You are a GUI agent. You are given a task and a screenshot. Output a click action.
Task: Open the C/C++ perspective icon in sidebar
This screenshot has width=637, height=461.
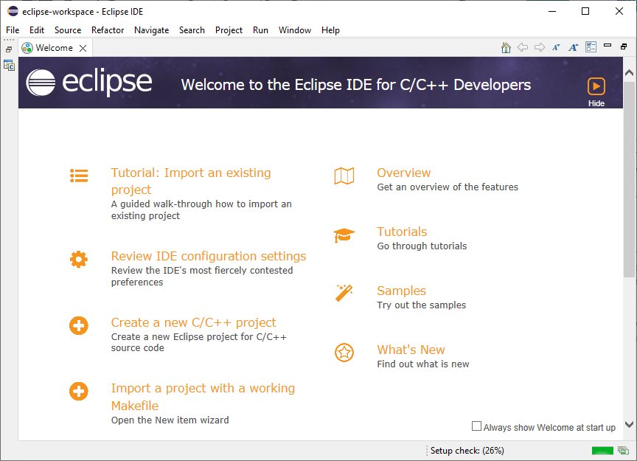(x=10, y=65)
